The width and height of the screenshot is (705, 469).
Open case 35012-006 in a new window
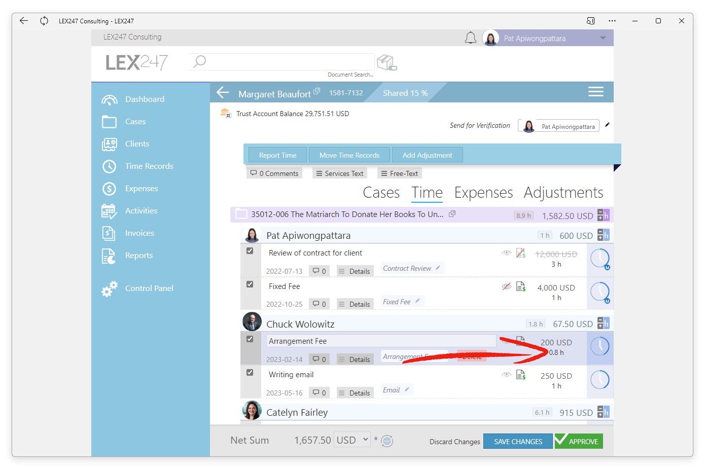coord(452,214)
